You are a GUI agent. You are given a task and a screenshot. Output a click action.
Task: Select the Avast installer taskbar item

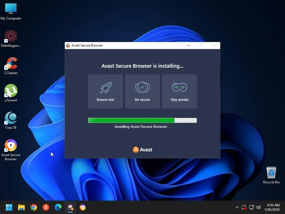tap(70, 207)
